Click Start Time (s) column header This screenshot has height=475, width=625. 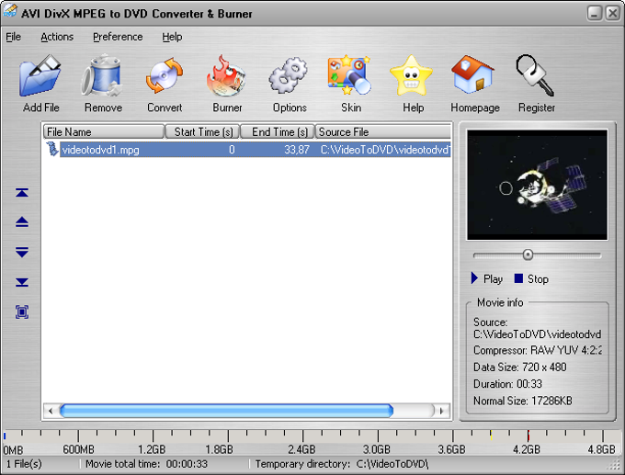click(x=202, y=131)
